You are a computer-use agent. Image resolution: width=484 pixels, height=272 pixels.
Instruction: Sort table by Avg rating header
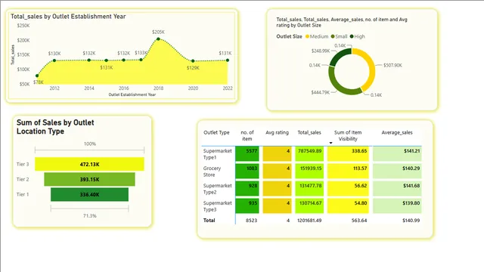(x=277, y=133)
